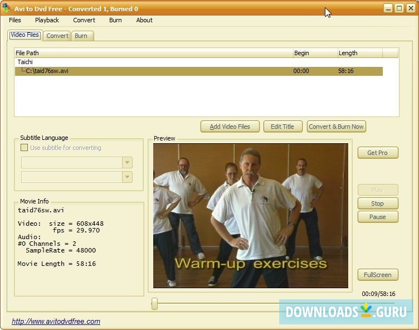Viewport: 419px width, 330px height.
Task: Click Convert & Burn Now button
Action: click(336, 127)
